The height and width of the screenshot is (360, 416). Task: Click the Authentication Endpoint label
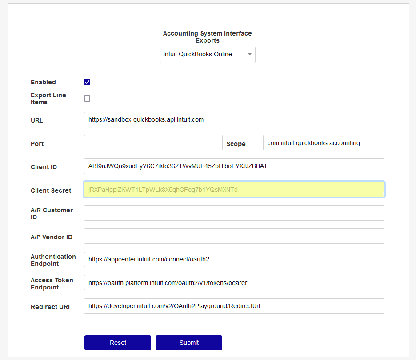pos(53,260)
